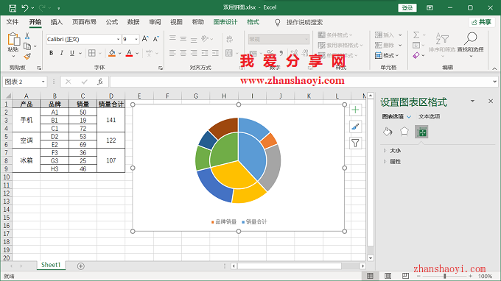Click the horizontal scrollbar right arrow

click(362, 266)
